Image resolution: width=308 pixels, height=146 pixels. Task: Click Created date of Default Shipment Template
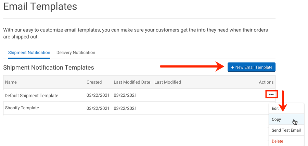[x=98, y=96]
